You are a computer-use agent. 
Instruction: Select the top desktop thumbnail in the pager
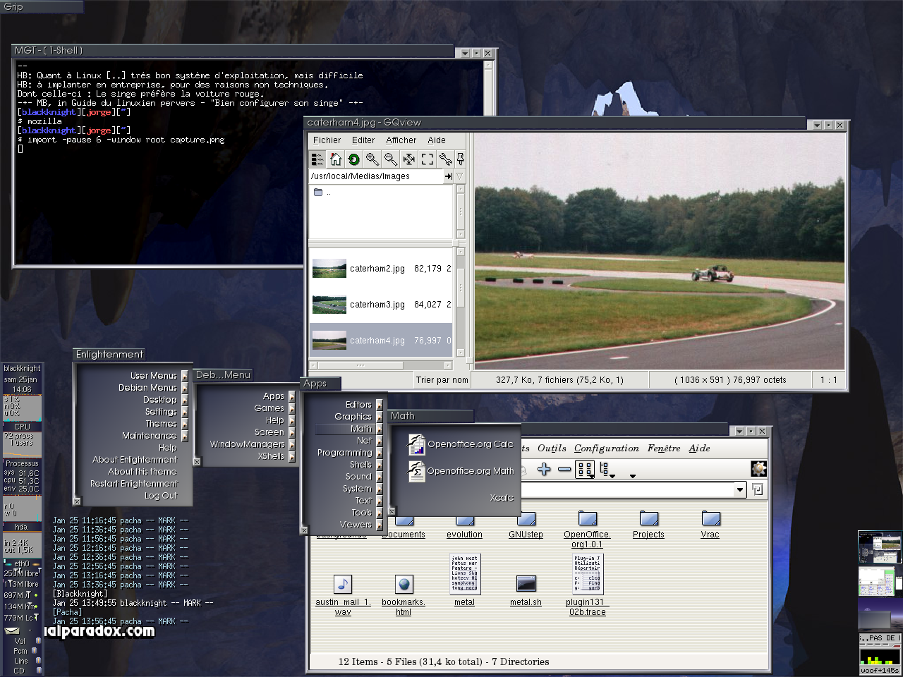[x=880, y=547]
